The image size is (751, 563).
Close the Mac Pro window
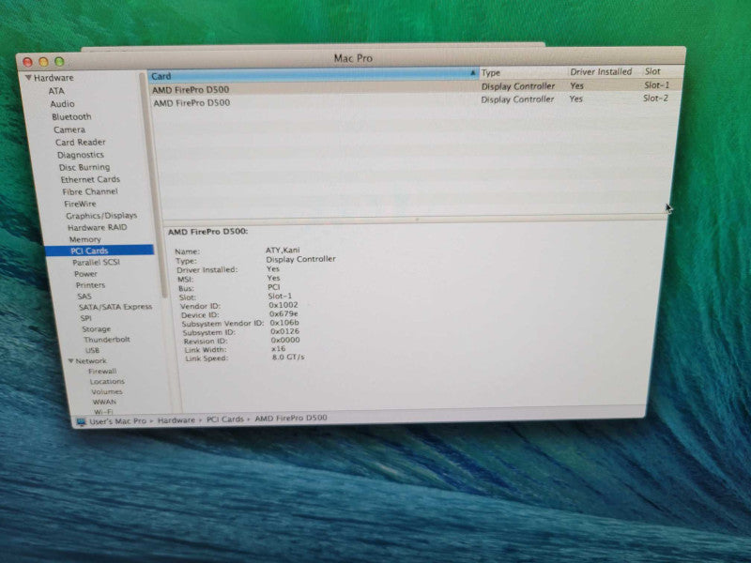(x=28, y=62)
